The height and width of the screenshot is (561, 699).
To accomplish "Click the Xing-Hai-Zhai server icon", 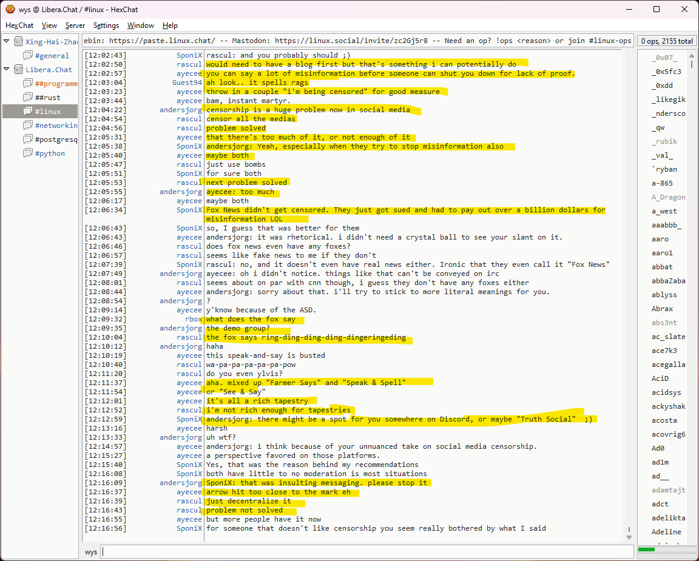I will [x=18, y=42].
